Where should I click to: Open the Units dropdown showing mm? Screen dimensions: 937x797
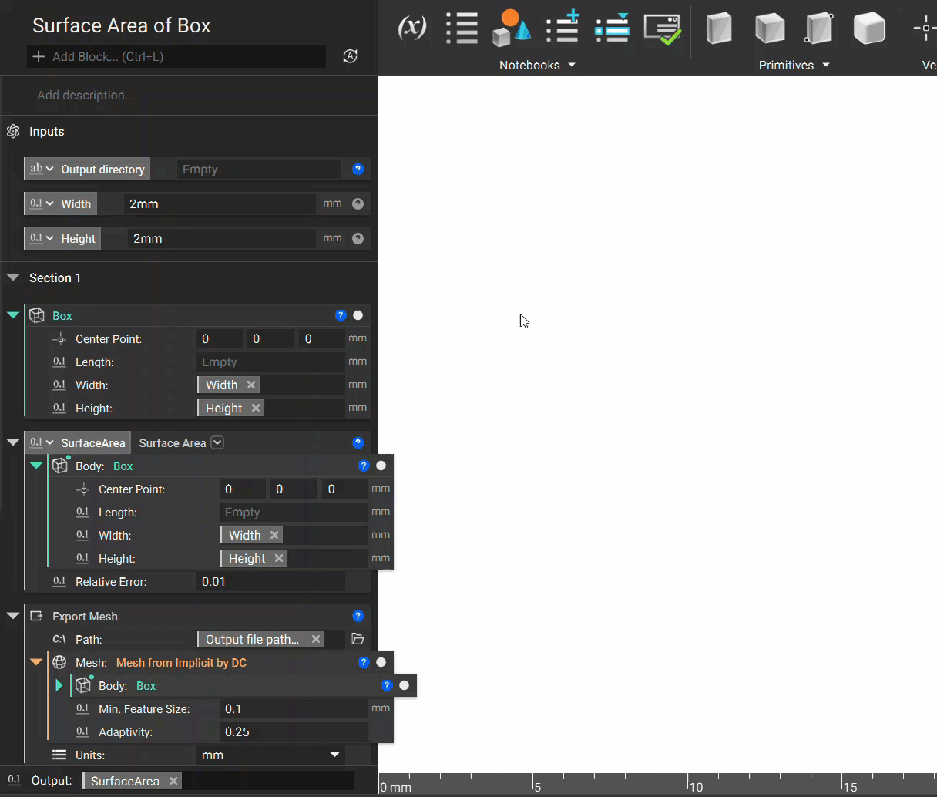tap(270, 755)
